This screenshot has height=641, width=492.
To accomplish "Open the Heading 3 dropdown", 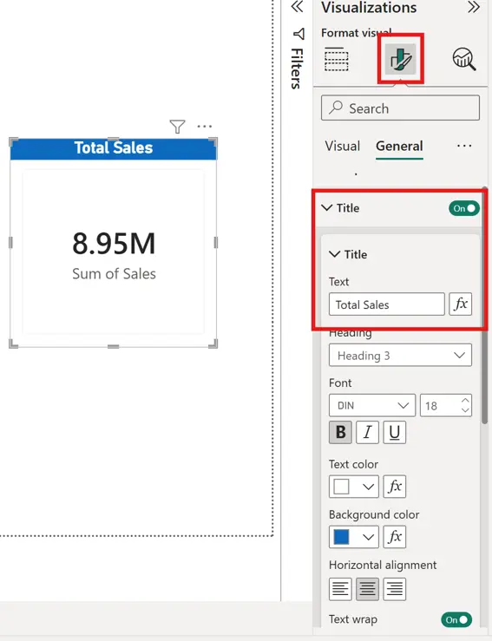I will 400,356.
